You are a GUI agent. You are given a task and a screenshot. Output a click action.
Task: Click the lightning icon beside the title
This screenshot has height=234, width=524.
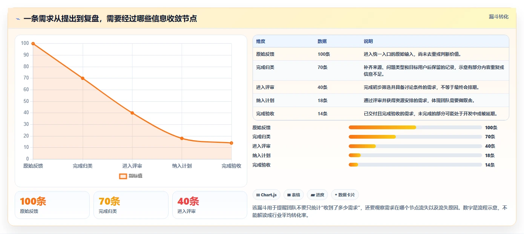pyautogui.click(x=18, y=19)
